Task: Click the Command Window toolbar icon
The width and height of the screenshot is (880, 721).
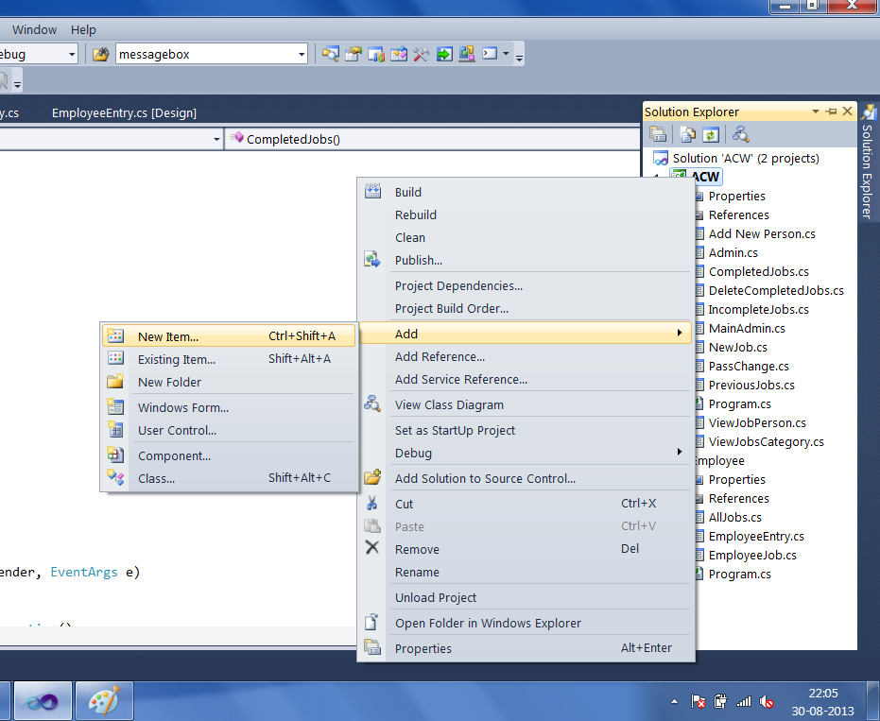Action: [490, 54]
